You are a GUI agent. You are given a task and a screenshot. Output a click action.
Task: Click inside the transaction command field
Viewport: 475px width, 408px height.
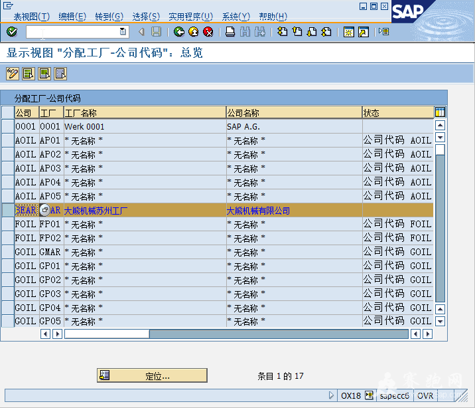pyautogui.click(x=73, y=32)
